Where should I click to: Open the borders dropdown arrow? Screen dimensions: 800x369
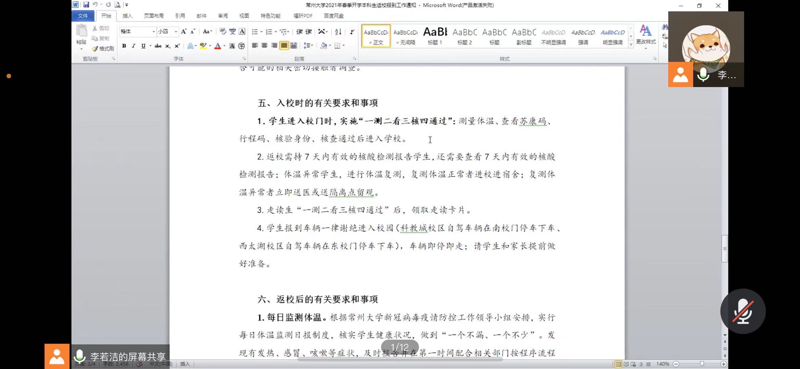[x=343, y=45]
